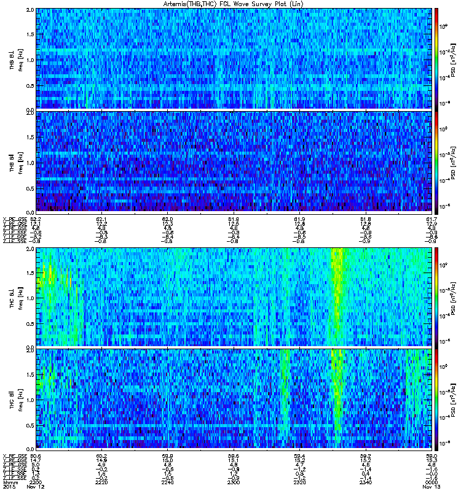Click the bottom panel's PSD color bar
This screenshot has height=491, width=461.
point(436,398)
